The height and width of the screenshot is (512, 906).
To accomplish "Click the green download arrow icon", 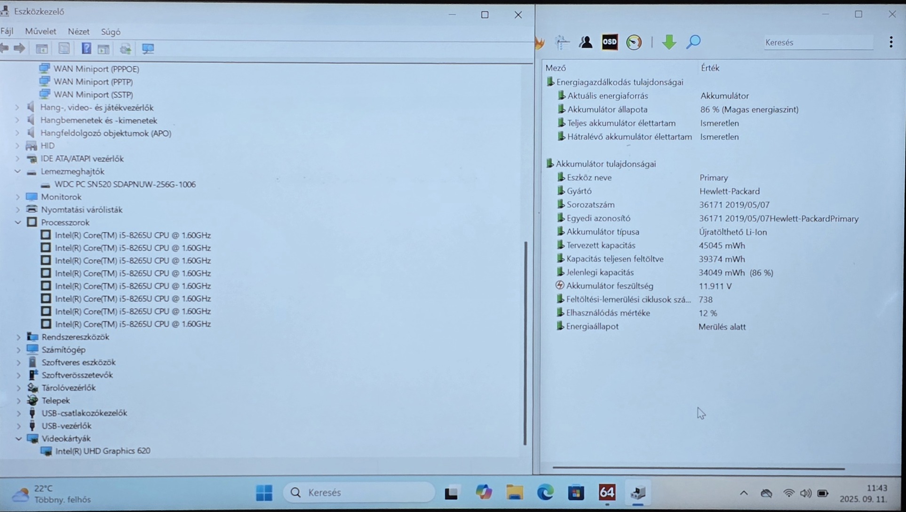I will click(x=669, y=42).
